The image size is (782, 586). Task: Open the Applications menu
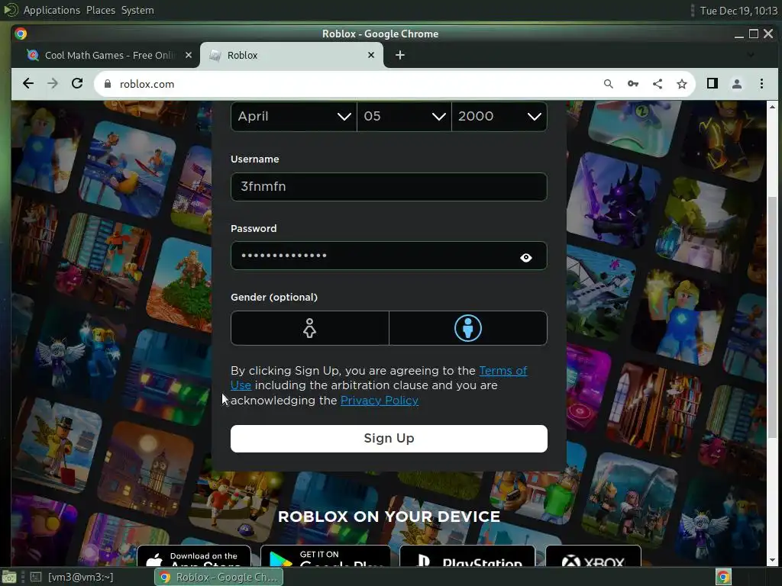point(51,10)
